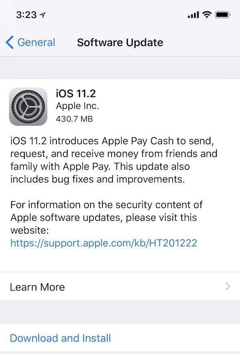Tap the back chevron arrow icon
The width and height of the screenshot is (240, 354).
(10, 42)
